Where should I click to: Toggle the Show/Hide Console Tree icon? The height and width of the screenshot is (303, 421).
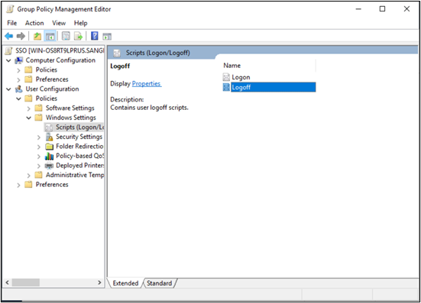point(50,36)
